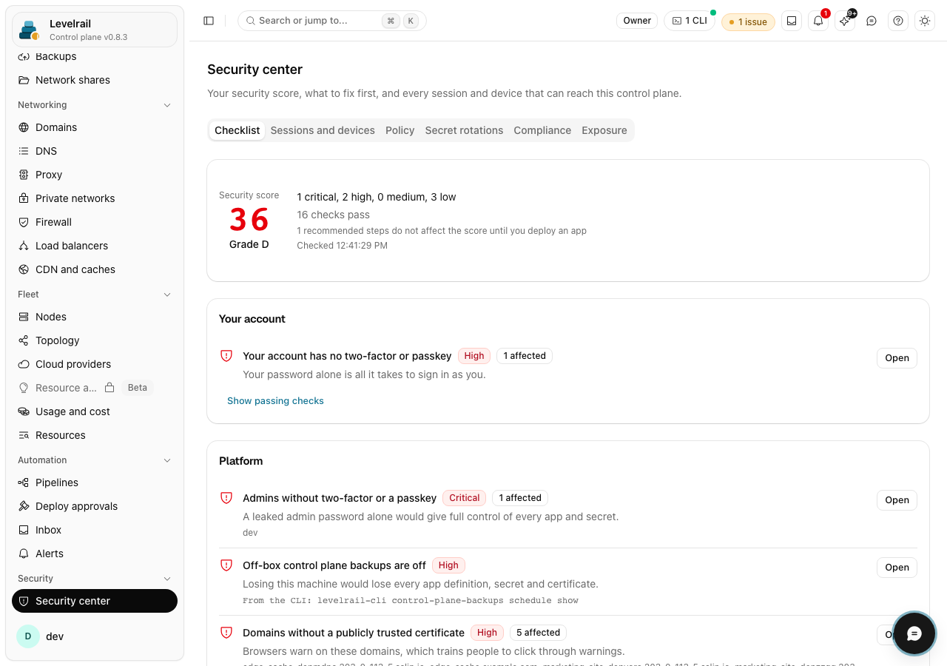Click the Nodes server icon
This screenshot has width=947, height=666.
coord(24,317)
